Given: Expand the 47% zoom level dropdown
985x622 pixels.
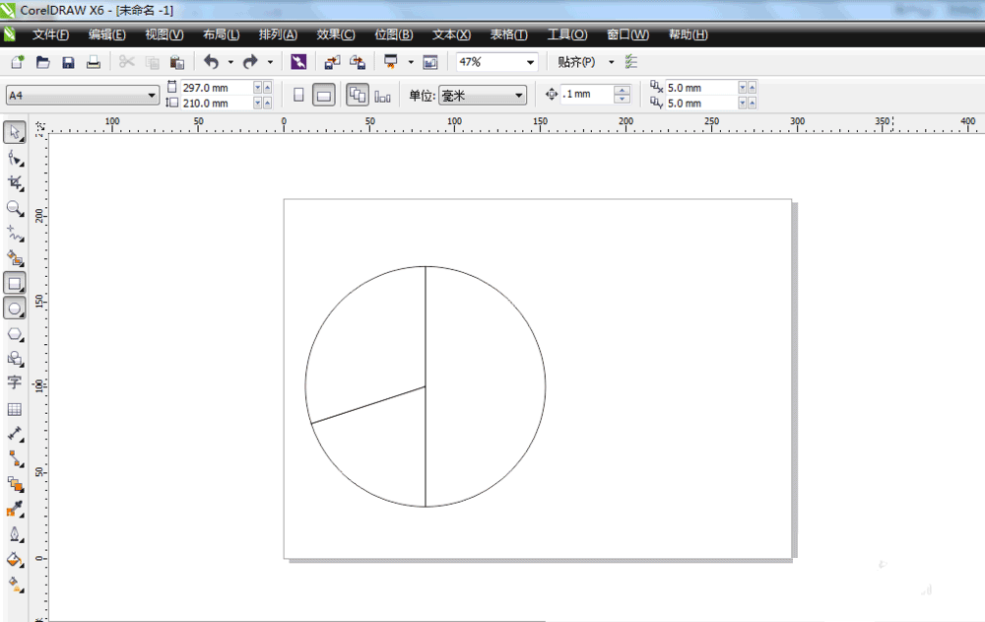Looking at the screenshot, I should (x=496, y=62).
